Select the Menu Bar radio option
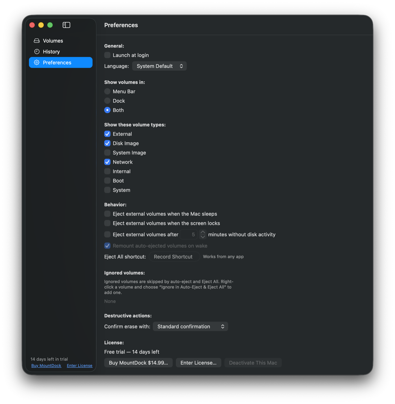Image resolution: width=395 pixels, height=404 pixels. 107,91
